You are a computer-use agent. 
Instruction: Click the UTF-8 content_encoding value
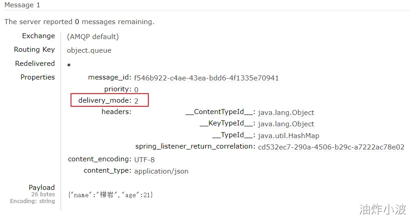pyautogui.click(x=144, y=159)
